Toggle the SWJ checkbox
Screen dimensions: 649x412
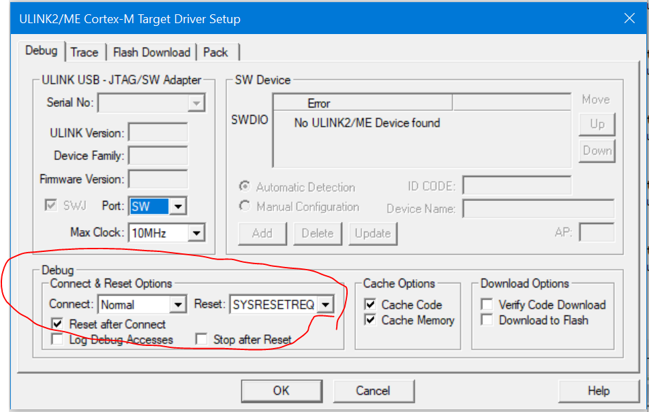tap(51, 205)
